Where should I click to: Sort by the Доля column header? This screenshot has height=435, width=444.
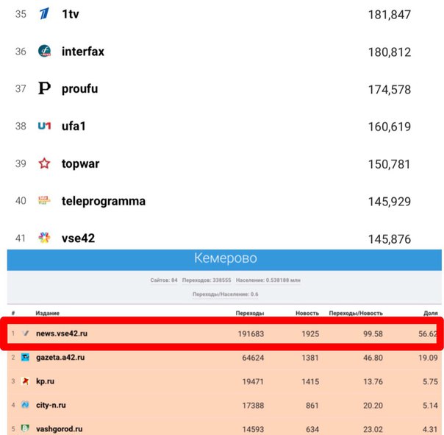point(431,313)
